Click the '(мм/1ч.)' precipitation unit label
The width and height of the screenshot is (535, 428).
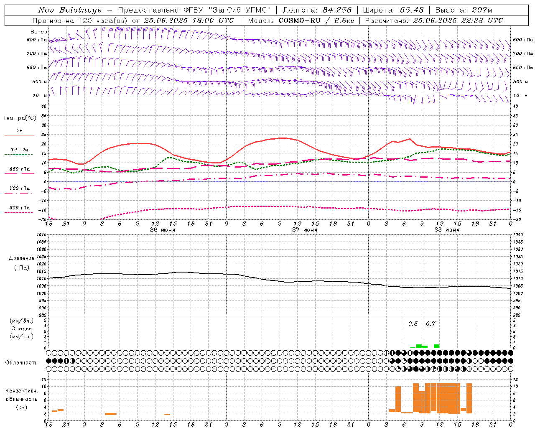22,336
